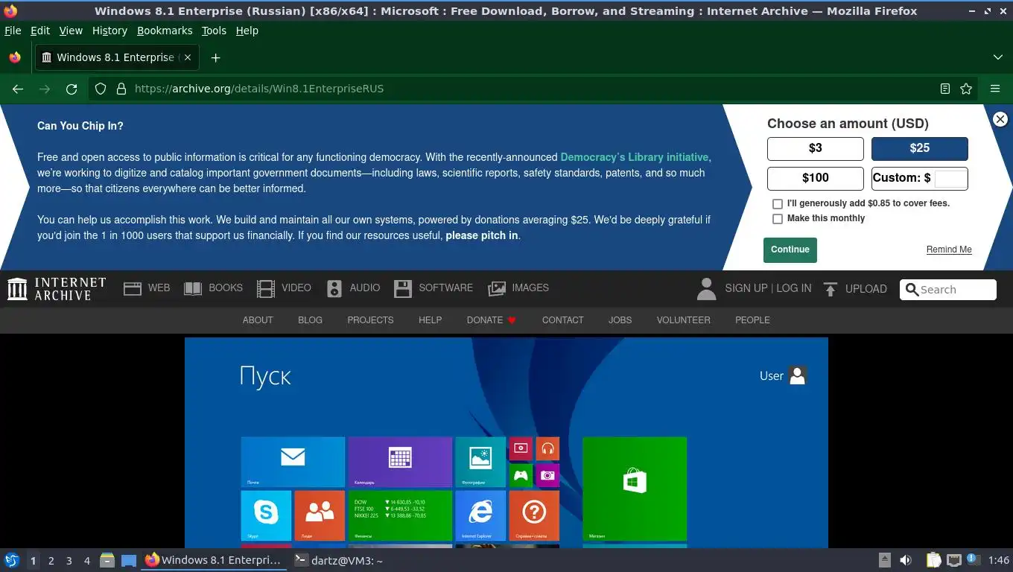Open the network tray icon
Screen dimensions: 1013x572
tap(954, 560)
